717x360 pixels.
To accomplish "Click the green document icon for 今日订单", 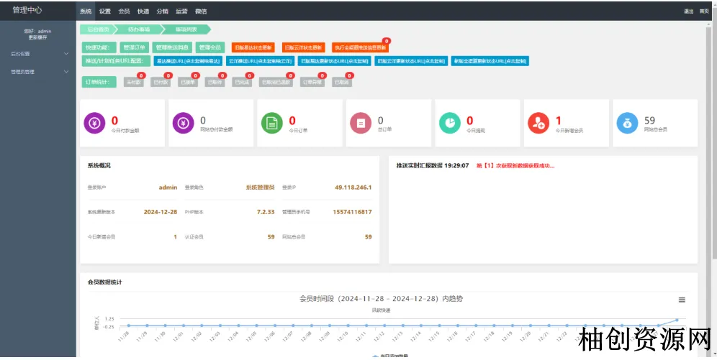I will click(x=272, y=124).
